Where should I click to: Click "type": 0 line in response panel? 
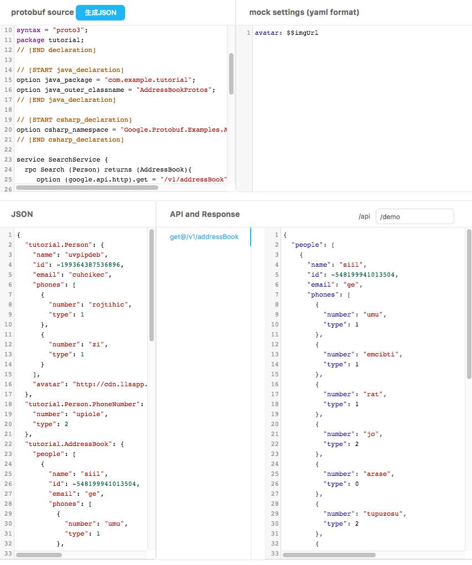click(x=341, y=484)
